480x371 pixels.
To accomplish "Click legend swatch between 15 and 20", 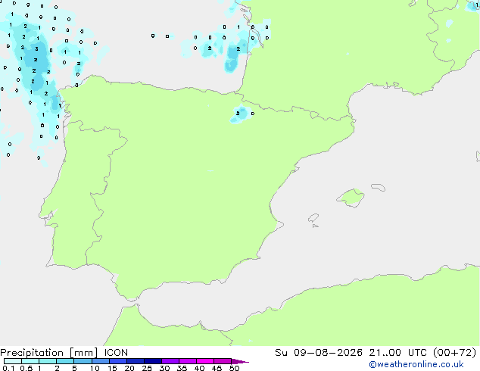I will click(x=117, y=361).
